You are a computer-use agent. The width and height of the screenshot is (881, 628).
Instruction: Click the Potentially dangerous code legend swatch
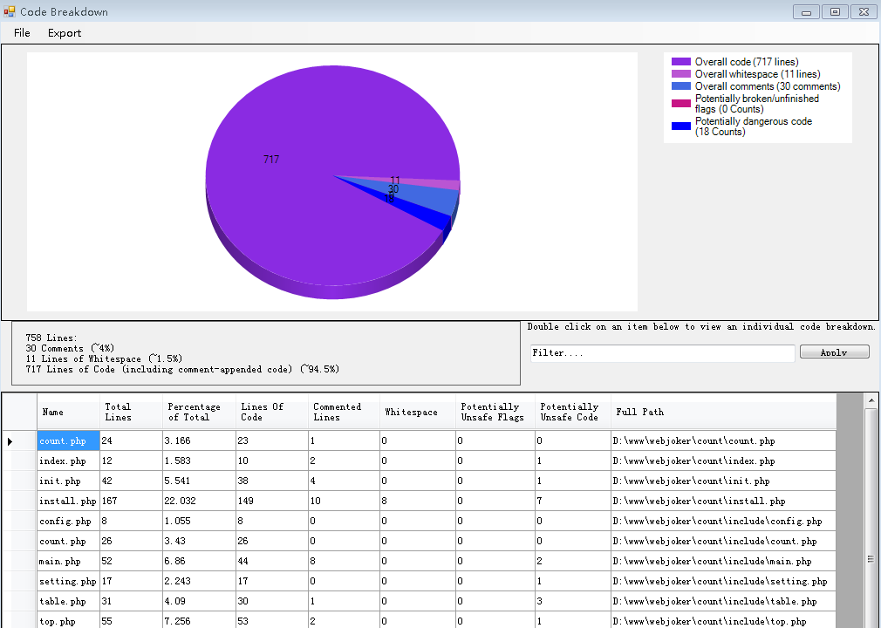coord(680,126)
